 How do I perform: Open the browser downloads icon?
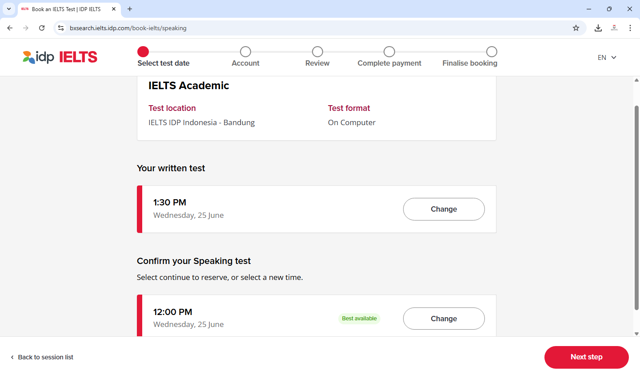[x=598, y=28]
